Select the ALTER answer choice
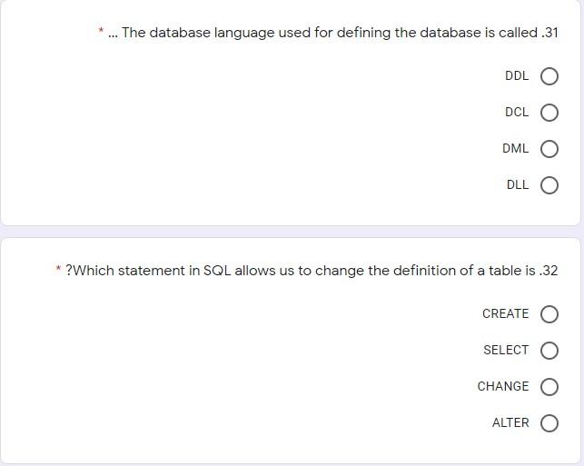Screen dimensions: 584x466 [549, 423]
